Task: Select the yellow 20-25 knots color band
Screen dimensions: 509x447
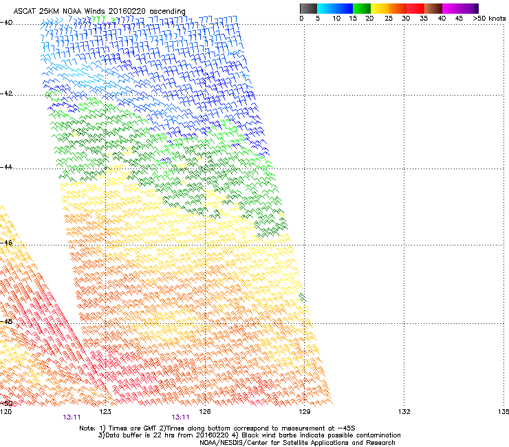Action: (380, 8)
